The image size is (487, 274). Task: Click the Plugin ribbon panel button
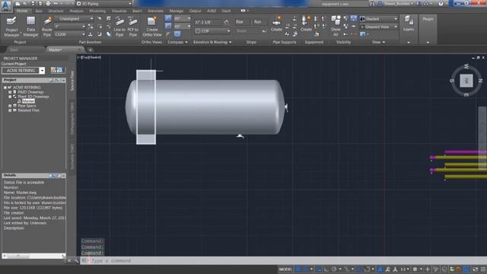coord(428,19)
